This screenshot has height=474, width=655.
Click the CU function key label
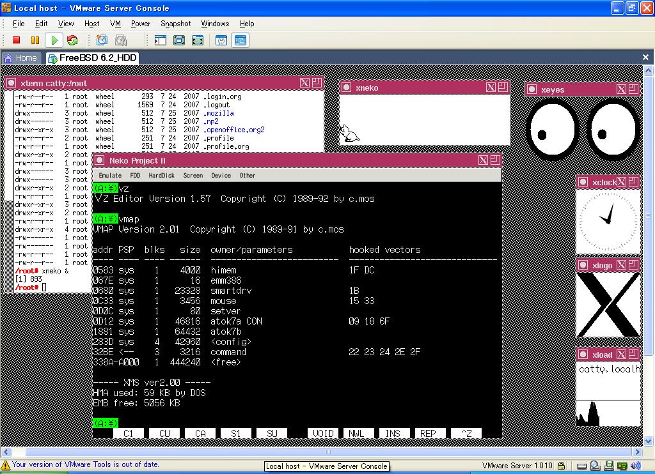[x=164, y=433]
